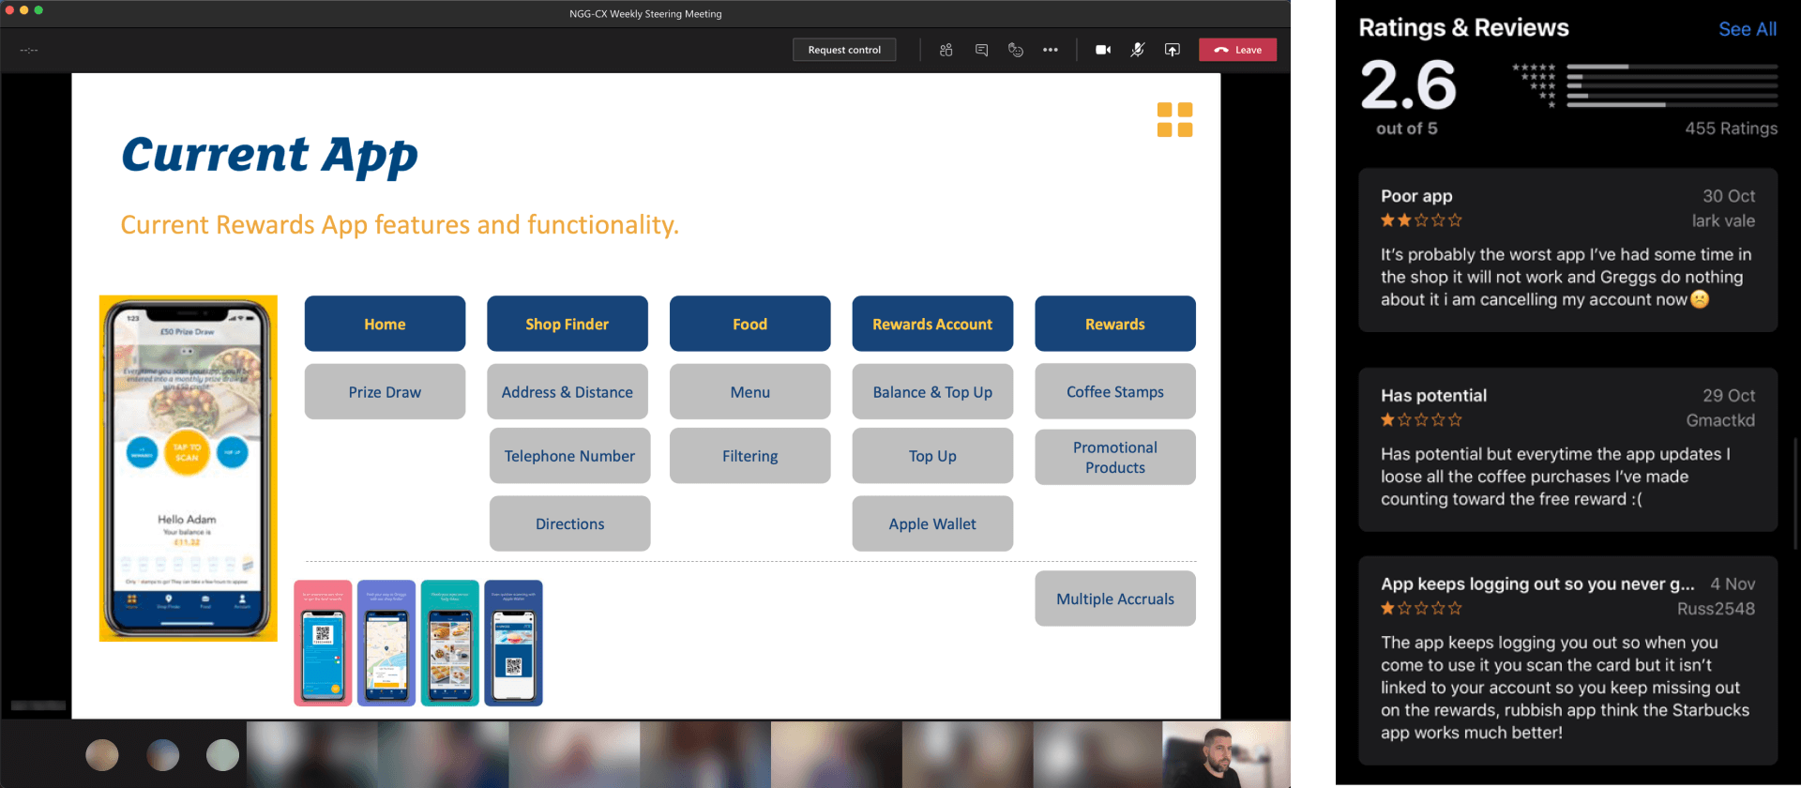Open the 'Poor app' review card
1801x788 pixels.
(1567, 250)
